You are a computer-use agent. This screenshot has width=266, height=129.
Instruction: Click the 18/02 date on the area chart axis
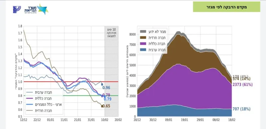232,120
